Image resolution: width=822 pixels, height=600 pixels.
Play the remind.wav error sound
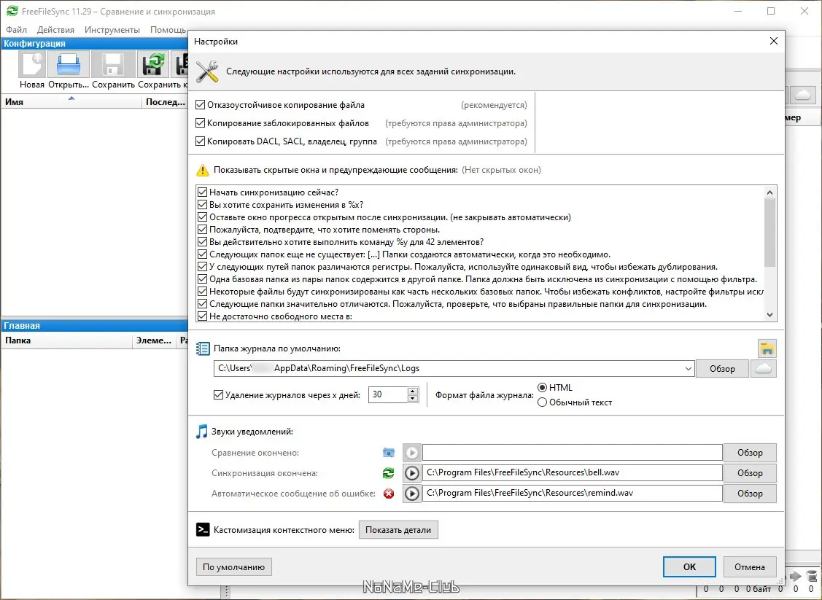412,494
